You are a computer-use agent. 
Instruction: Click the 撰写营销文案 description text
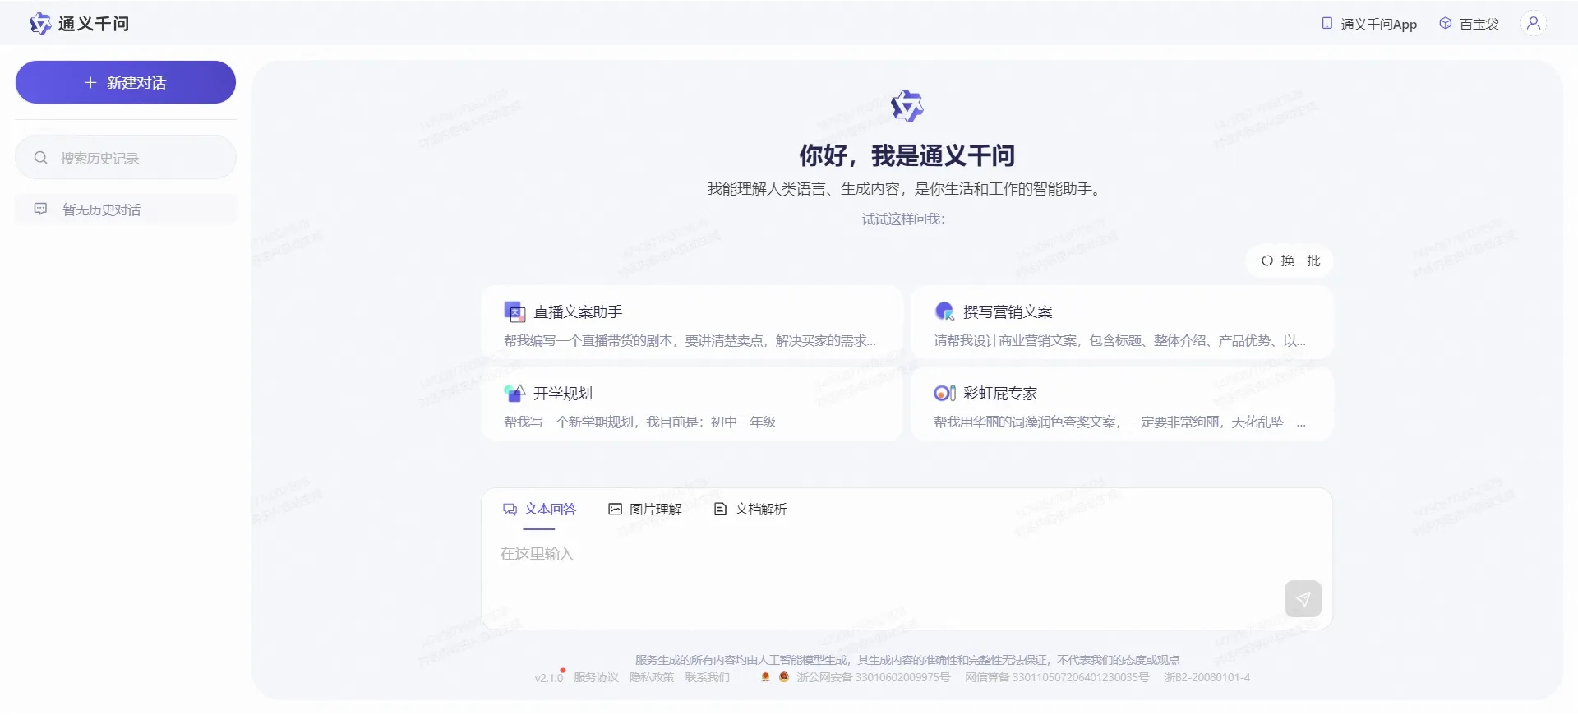click(1119, 340)
